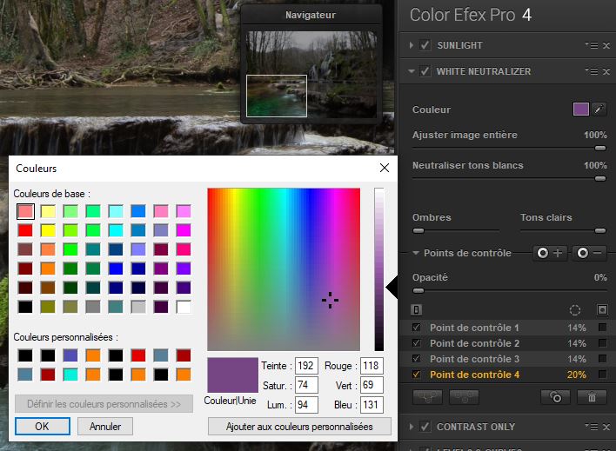616x451 pixels.
Task: Add a negative control point
Action: [x=589, y=253]
